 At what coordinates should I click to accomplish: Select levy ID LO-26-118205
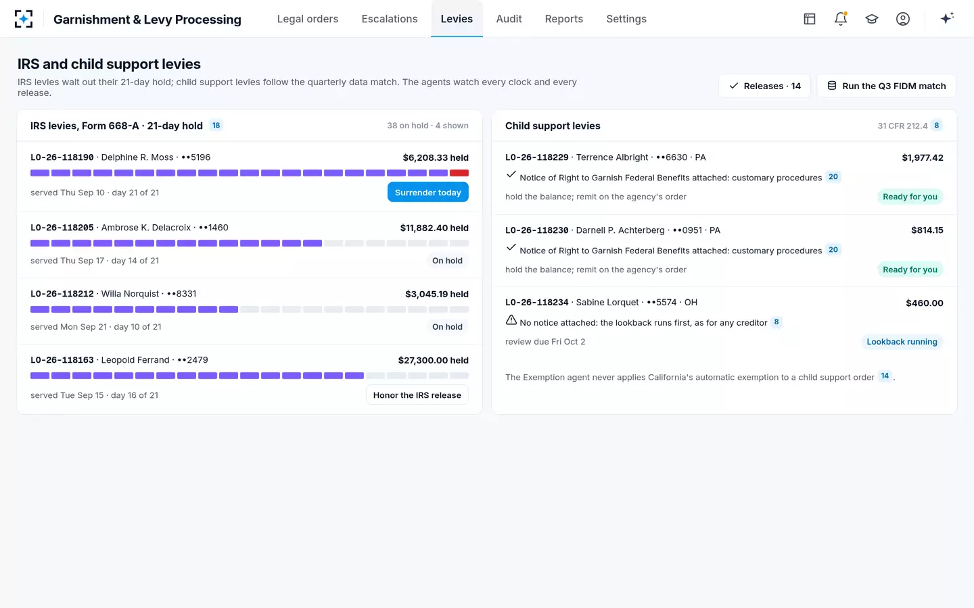(62, 228)
